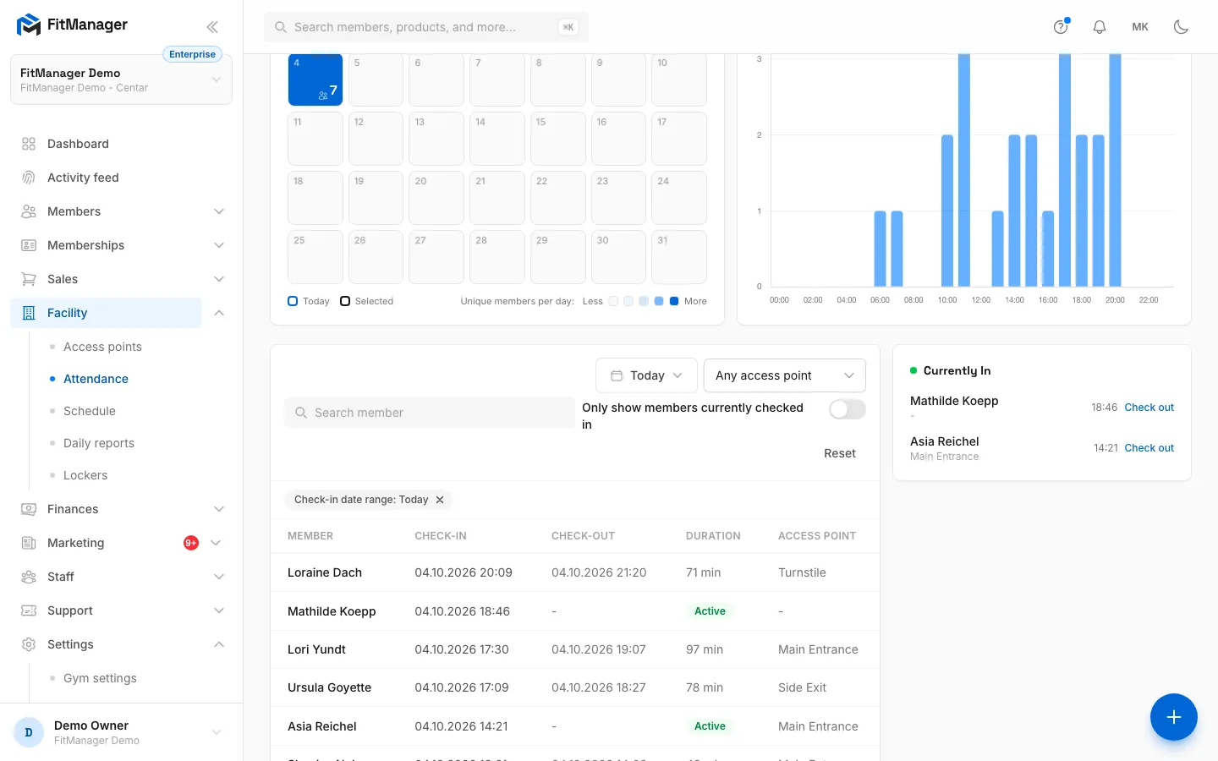Viewport: 1218px width, 761px height.
Task: Click the Memberships card icon
Action: pos(29,245)
